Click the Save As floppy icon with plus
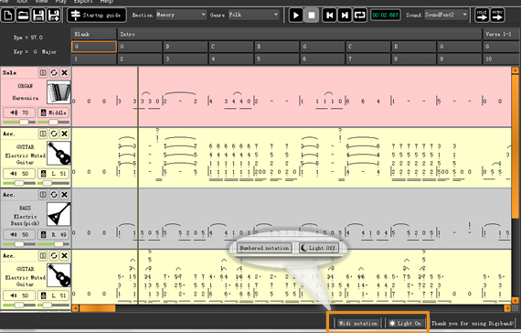Viewport: 521px width, 333px height. coord(54,16)
